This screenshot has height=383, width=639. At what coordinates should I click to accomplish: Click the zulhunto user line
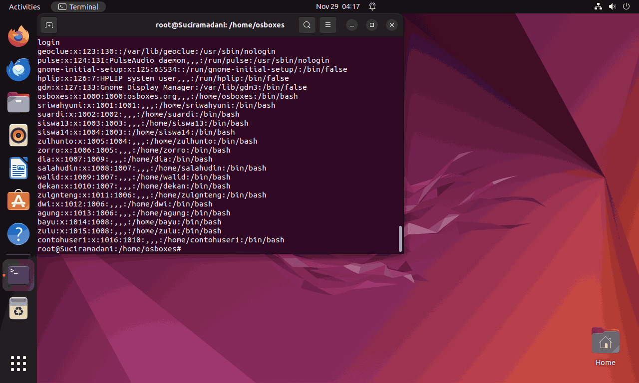tap(147, 141)
